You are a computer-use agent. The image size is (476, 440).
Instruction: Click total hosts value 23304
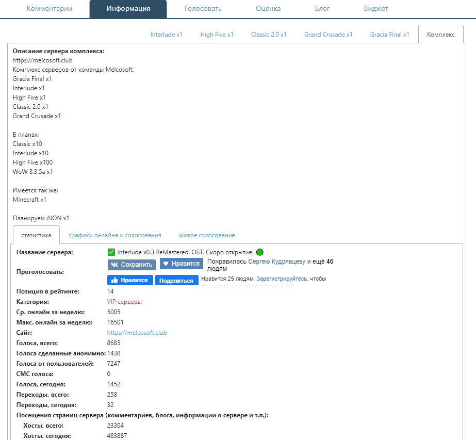click(116, 426)
